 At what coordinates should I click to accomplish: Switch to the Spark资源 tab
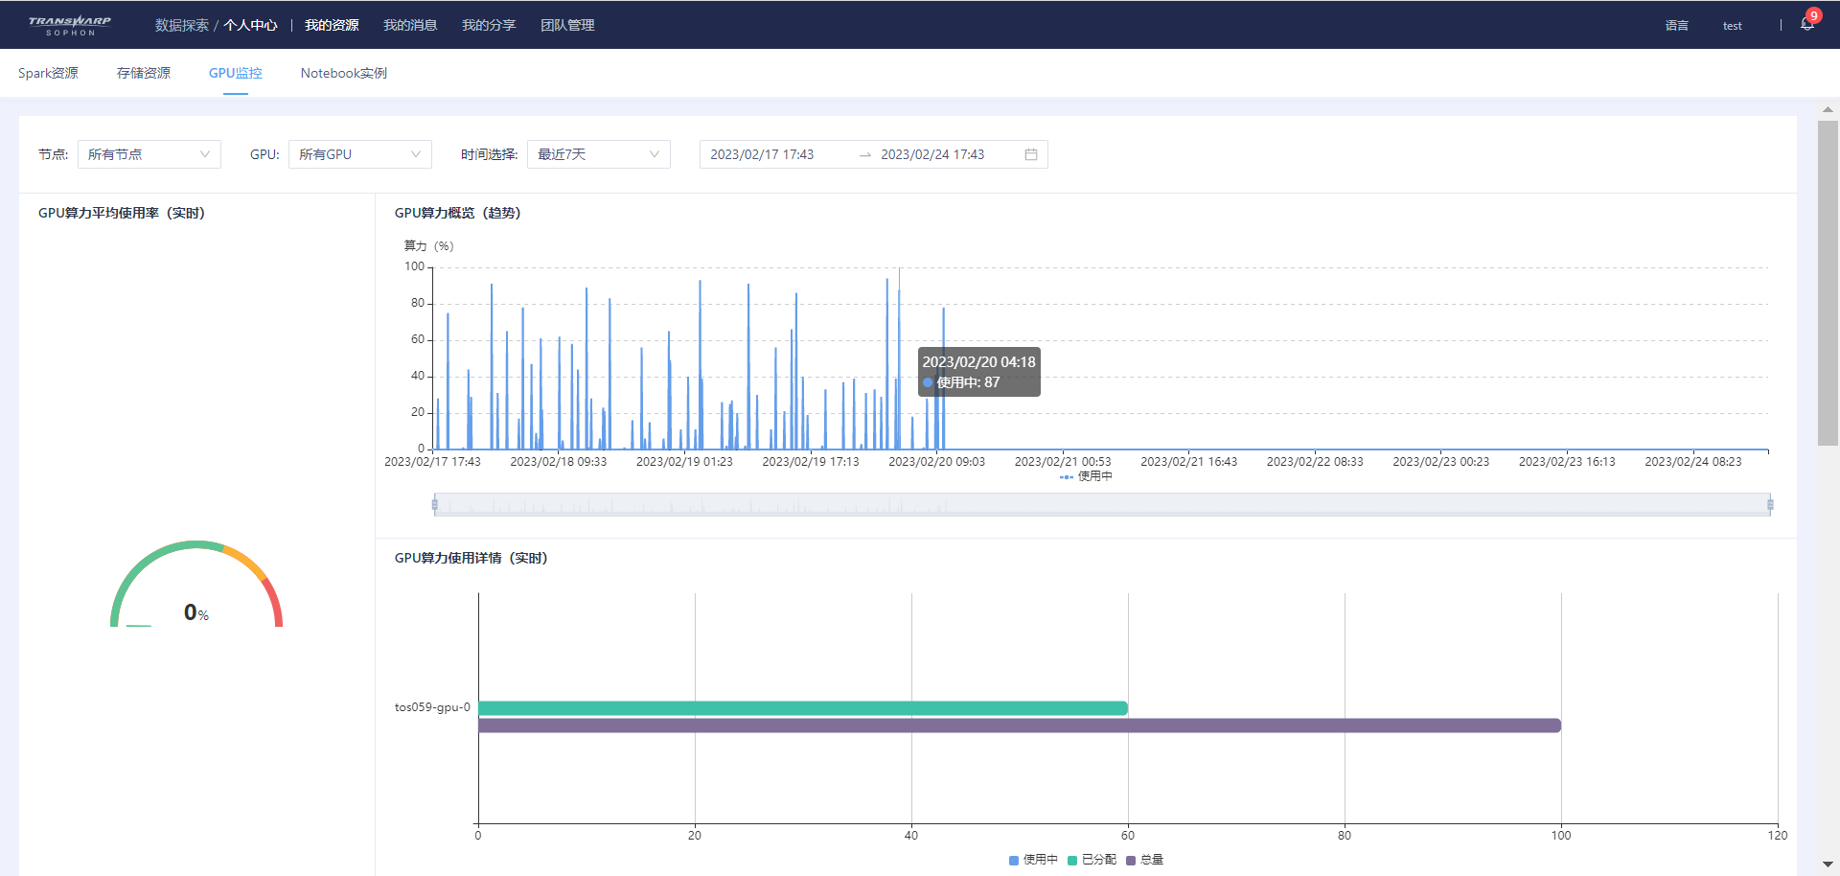48,73
